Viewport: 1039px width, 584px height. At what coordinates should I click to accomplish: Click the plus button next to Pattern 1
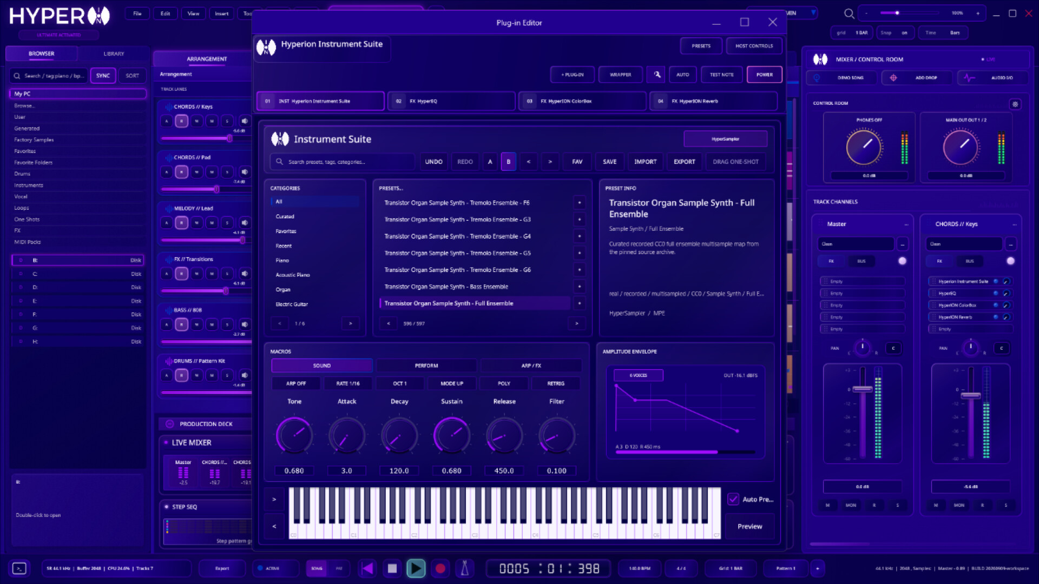click(818, 568)
